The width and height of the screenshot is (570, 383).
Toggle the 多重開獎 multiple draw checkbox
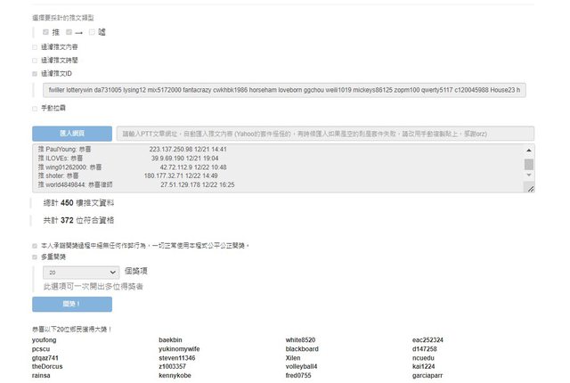click(x=35, y=256)
